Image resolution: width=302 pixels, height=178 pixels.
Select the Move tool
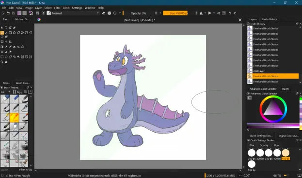tap(6, 42)
